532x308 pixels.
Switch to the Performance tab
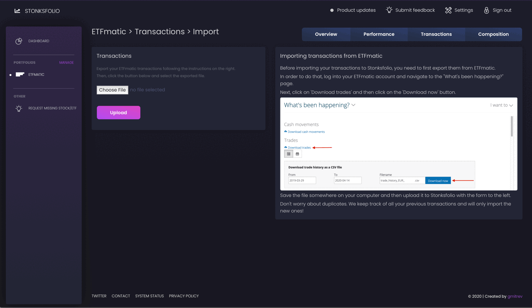pyautogui.click(x=379, y=34)
